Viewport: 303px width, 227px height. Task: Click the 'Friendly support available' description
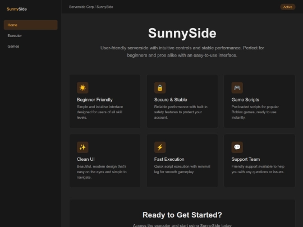(258, 169)
